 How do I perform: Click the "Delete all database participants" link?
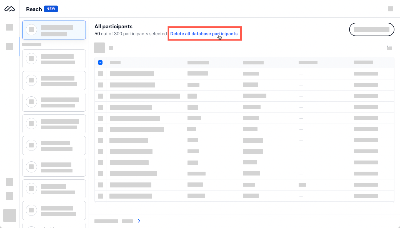(x=204, y=34)
